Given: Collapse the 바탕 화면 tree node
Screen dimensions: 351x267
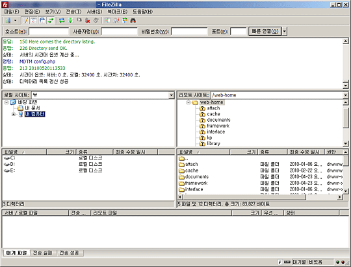Looking at the screenshot, I should (x=6, y=102).
